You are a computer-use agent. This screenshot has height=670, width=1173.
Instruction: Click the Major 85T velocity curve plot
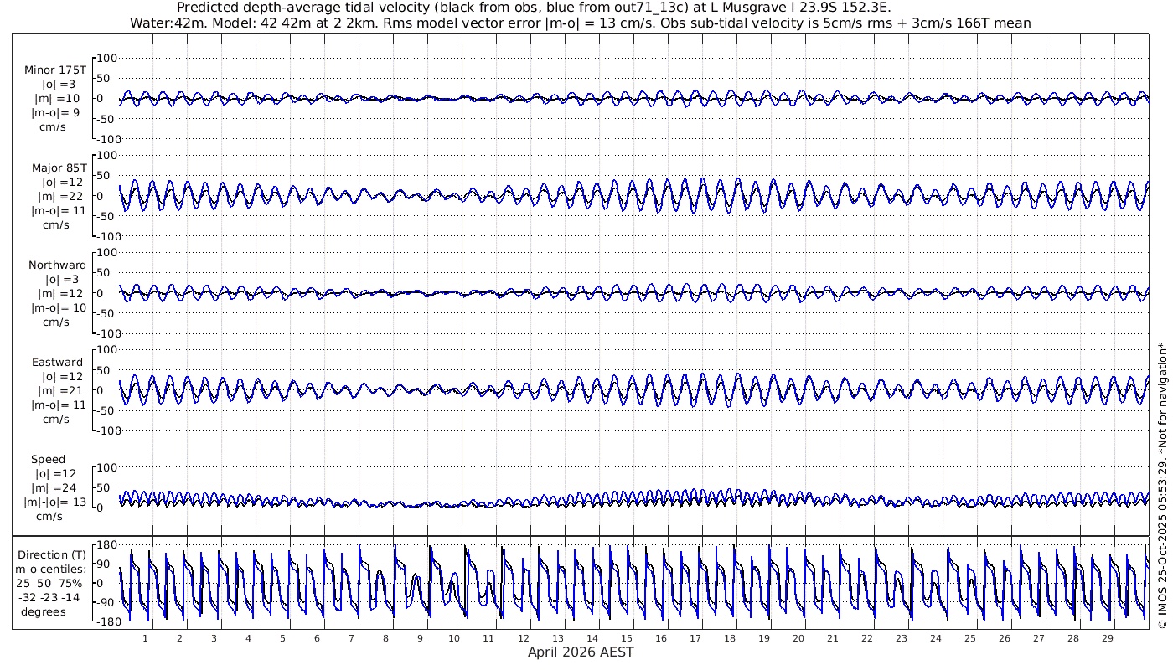(634, 196)
